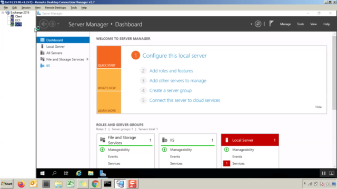
Task: Click Events under File and Storage Services
Action: [x=113, y=156]
